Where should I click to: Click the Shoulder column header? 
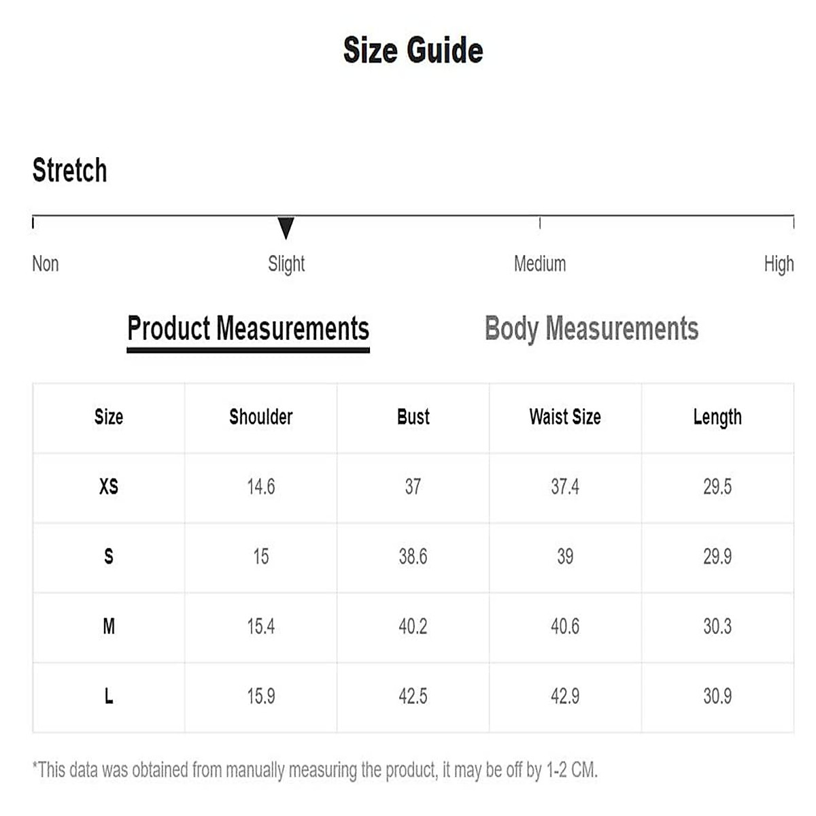[261, 417]
